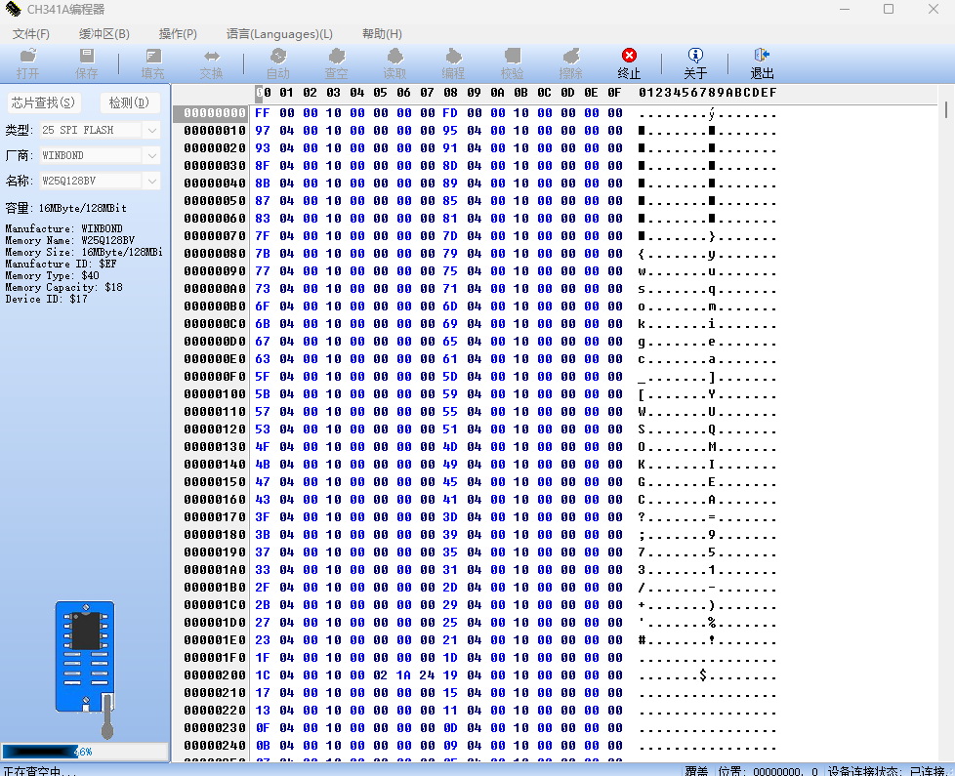Viewport: 955px width, 776px height.
Task: Click the 自动 (Auto) toolbar icon
Action: [x=277, y=63]
